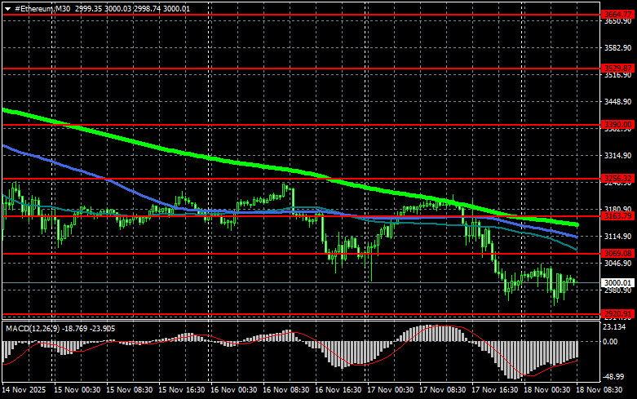Image resolution: width=637 pixels, height=399 pixels.
Task: Click the 3114.90 price axis value
Action: tap(617, 236)
